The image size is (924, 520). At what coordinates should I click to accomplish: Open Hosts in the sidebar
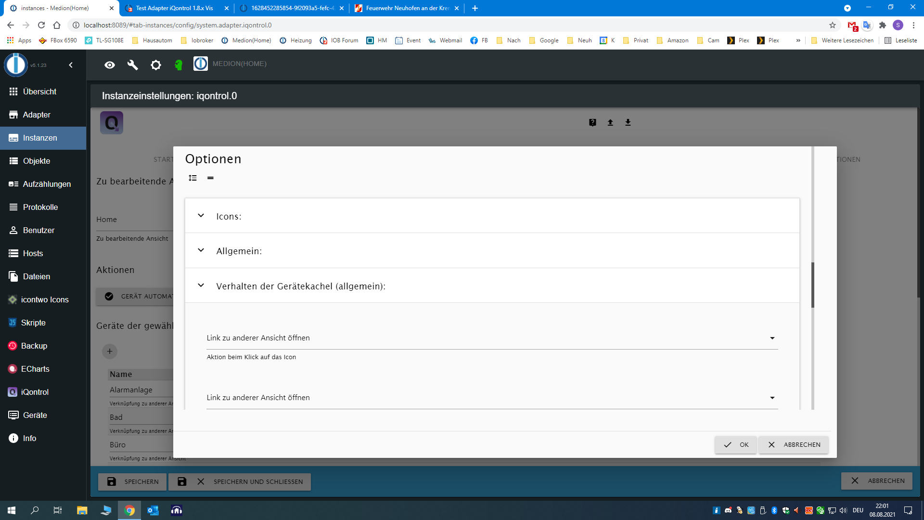(x=43, y=253)
